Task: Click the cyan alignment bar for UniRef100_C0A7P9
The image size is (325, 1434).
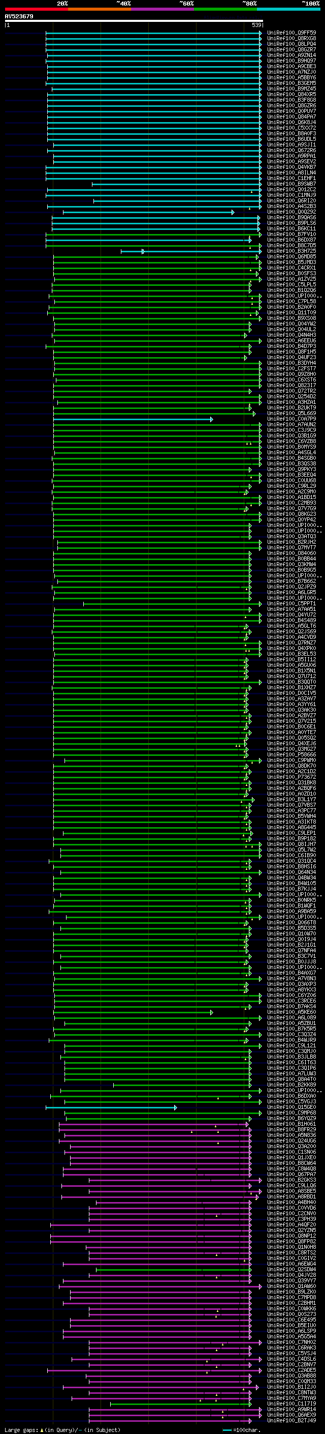Action: point(134,419)
